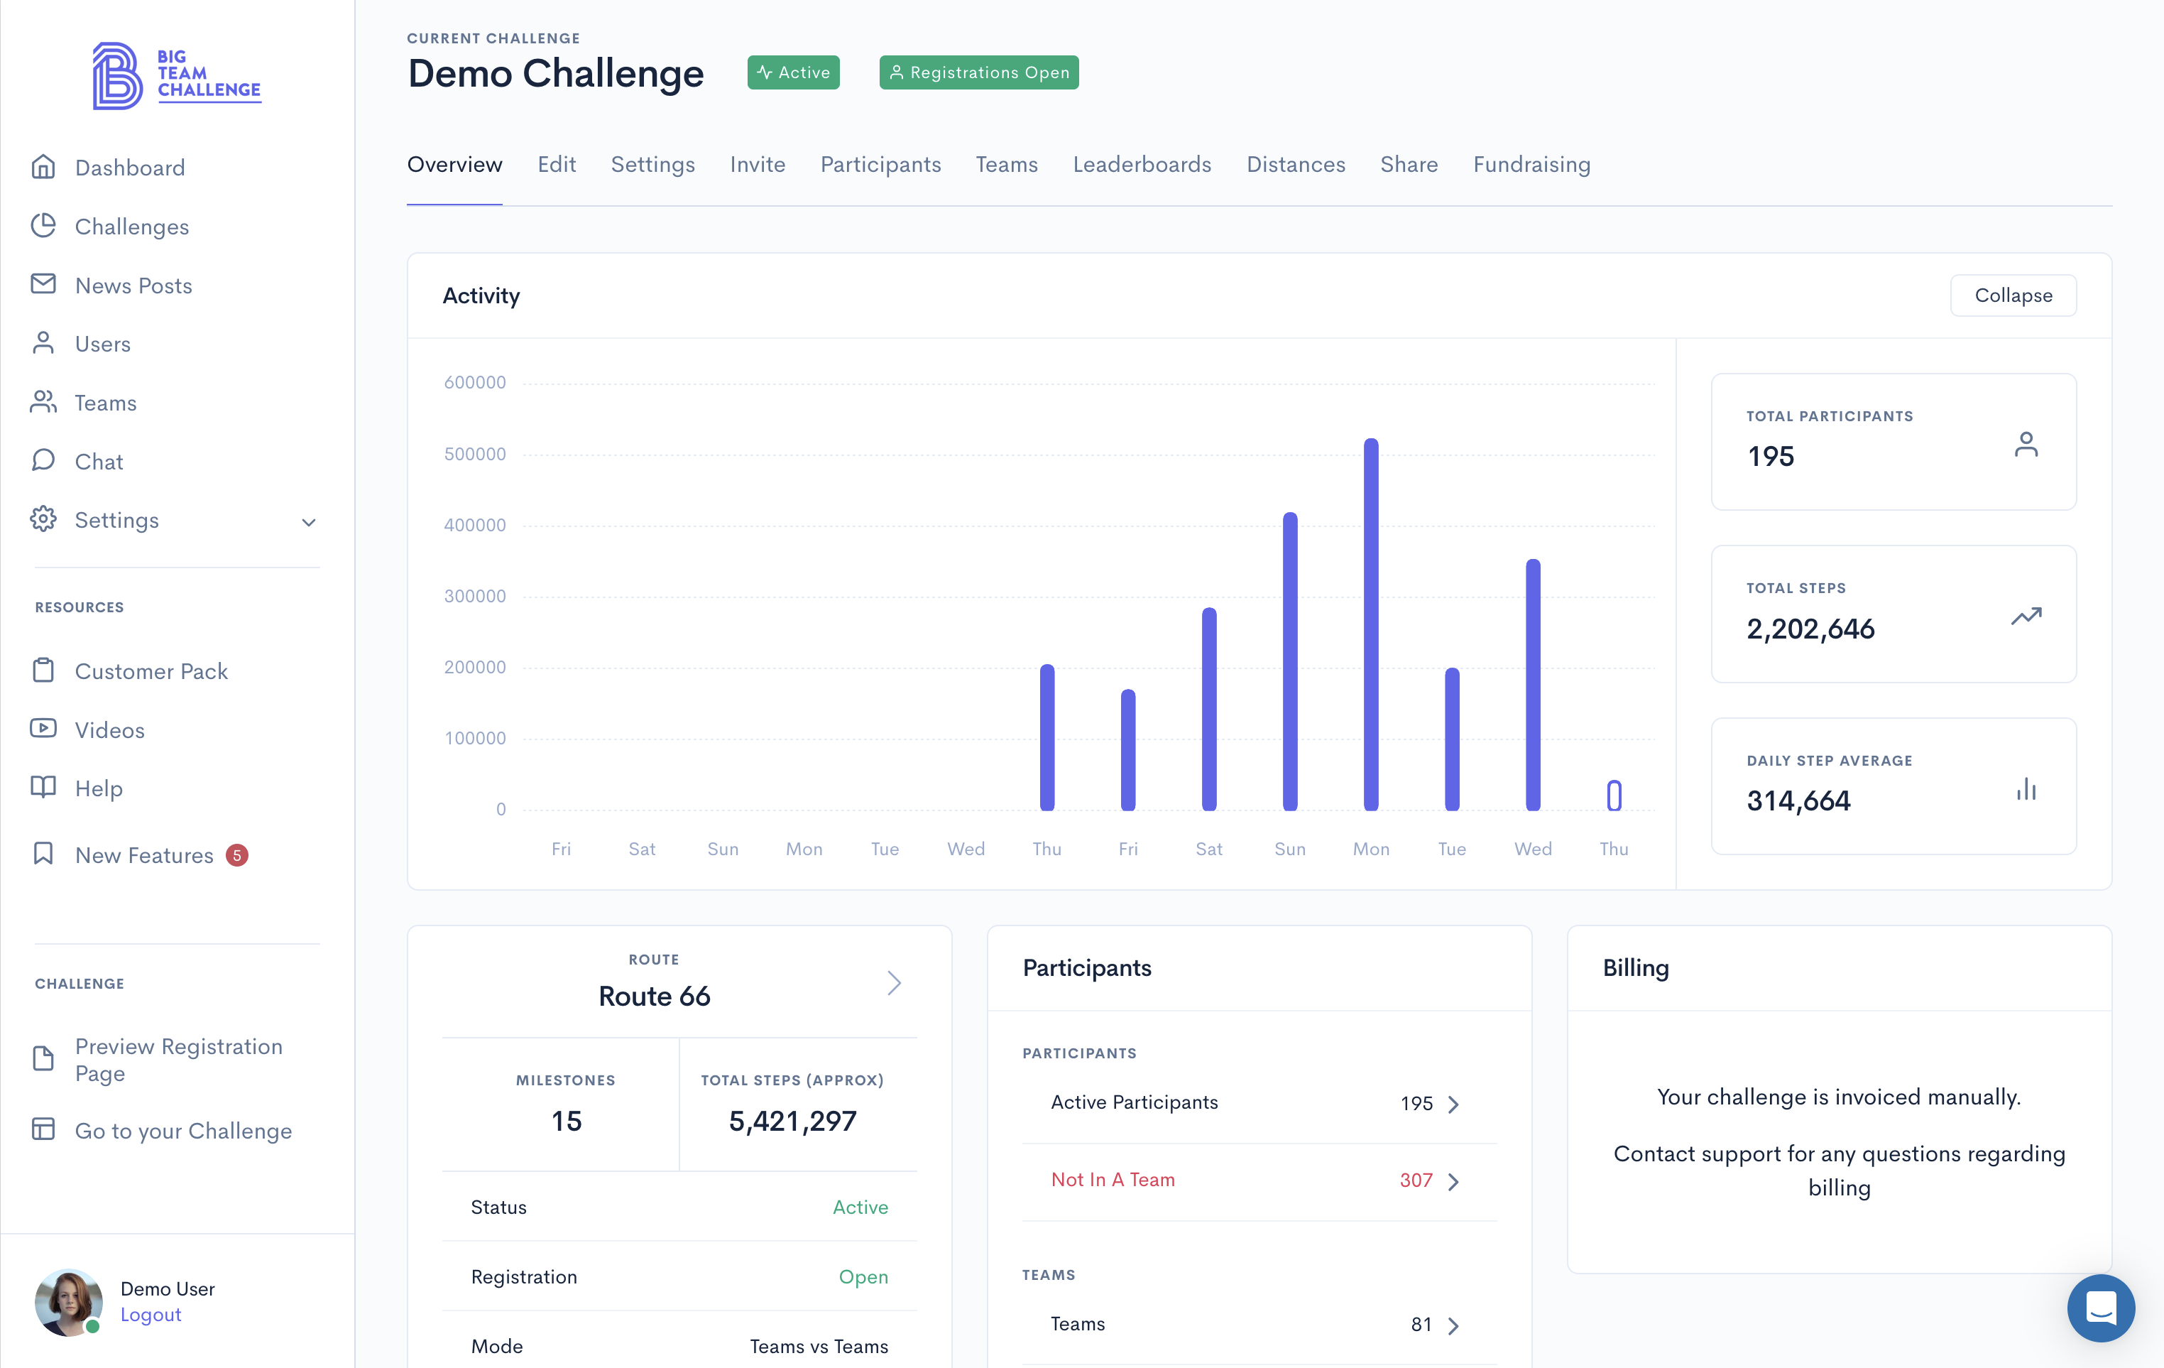Click the News Posts envelope icon
The height and width of the screenshot is (1368, 2164).
43,285
